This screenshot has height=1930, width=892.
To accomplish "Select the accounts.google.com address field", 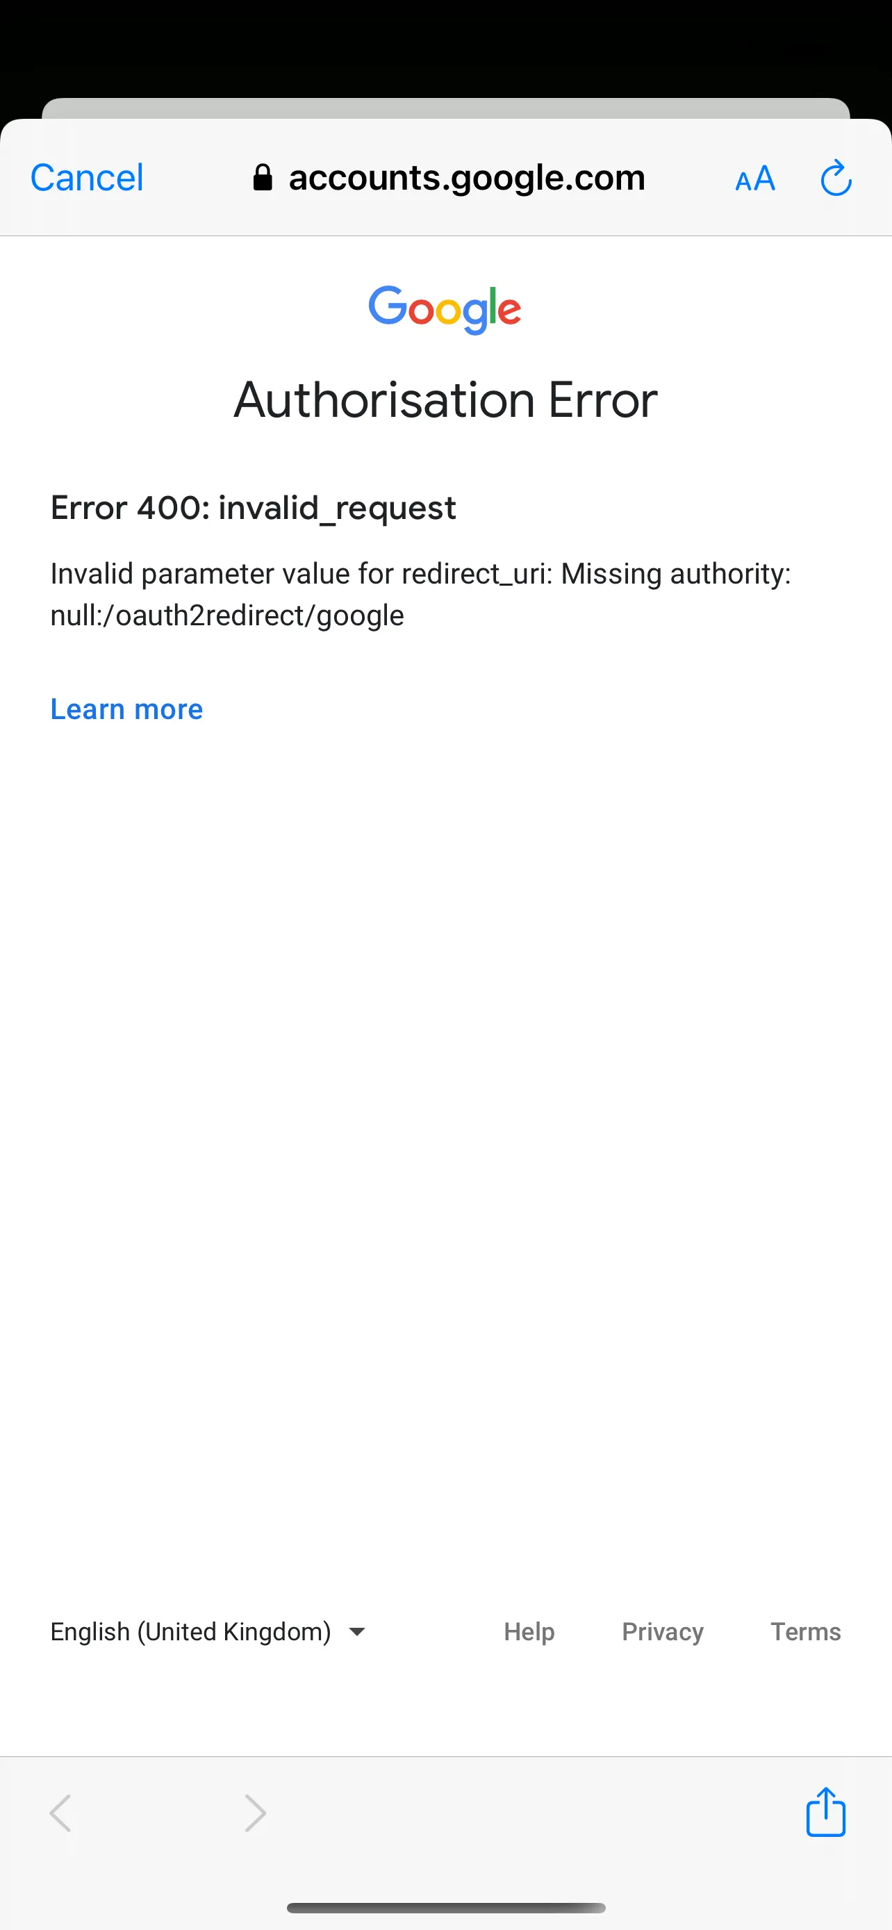I will click(x=449, y=179).
